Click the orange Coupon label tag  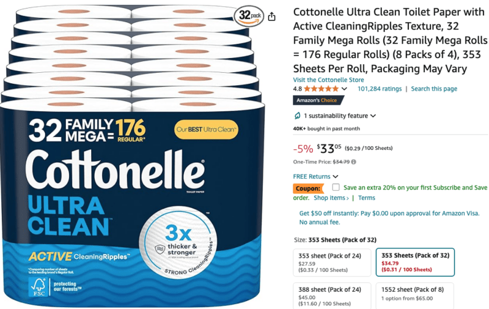coord(308,188)
